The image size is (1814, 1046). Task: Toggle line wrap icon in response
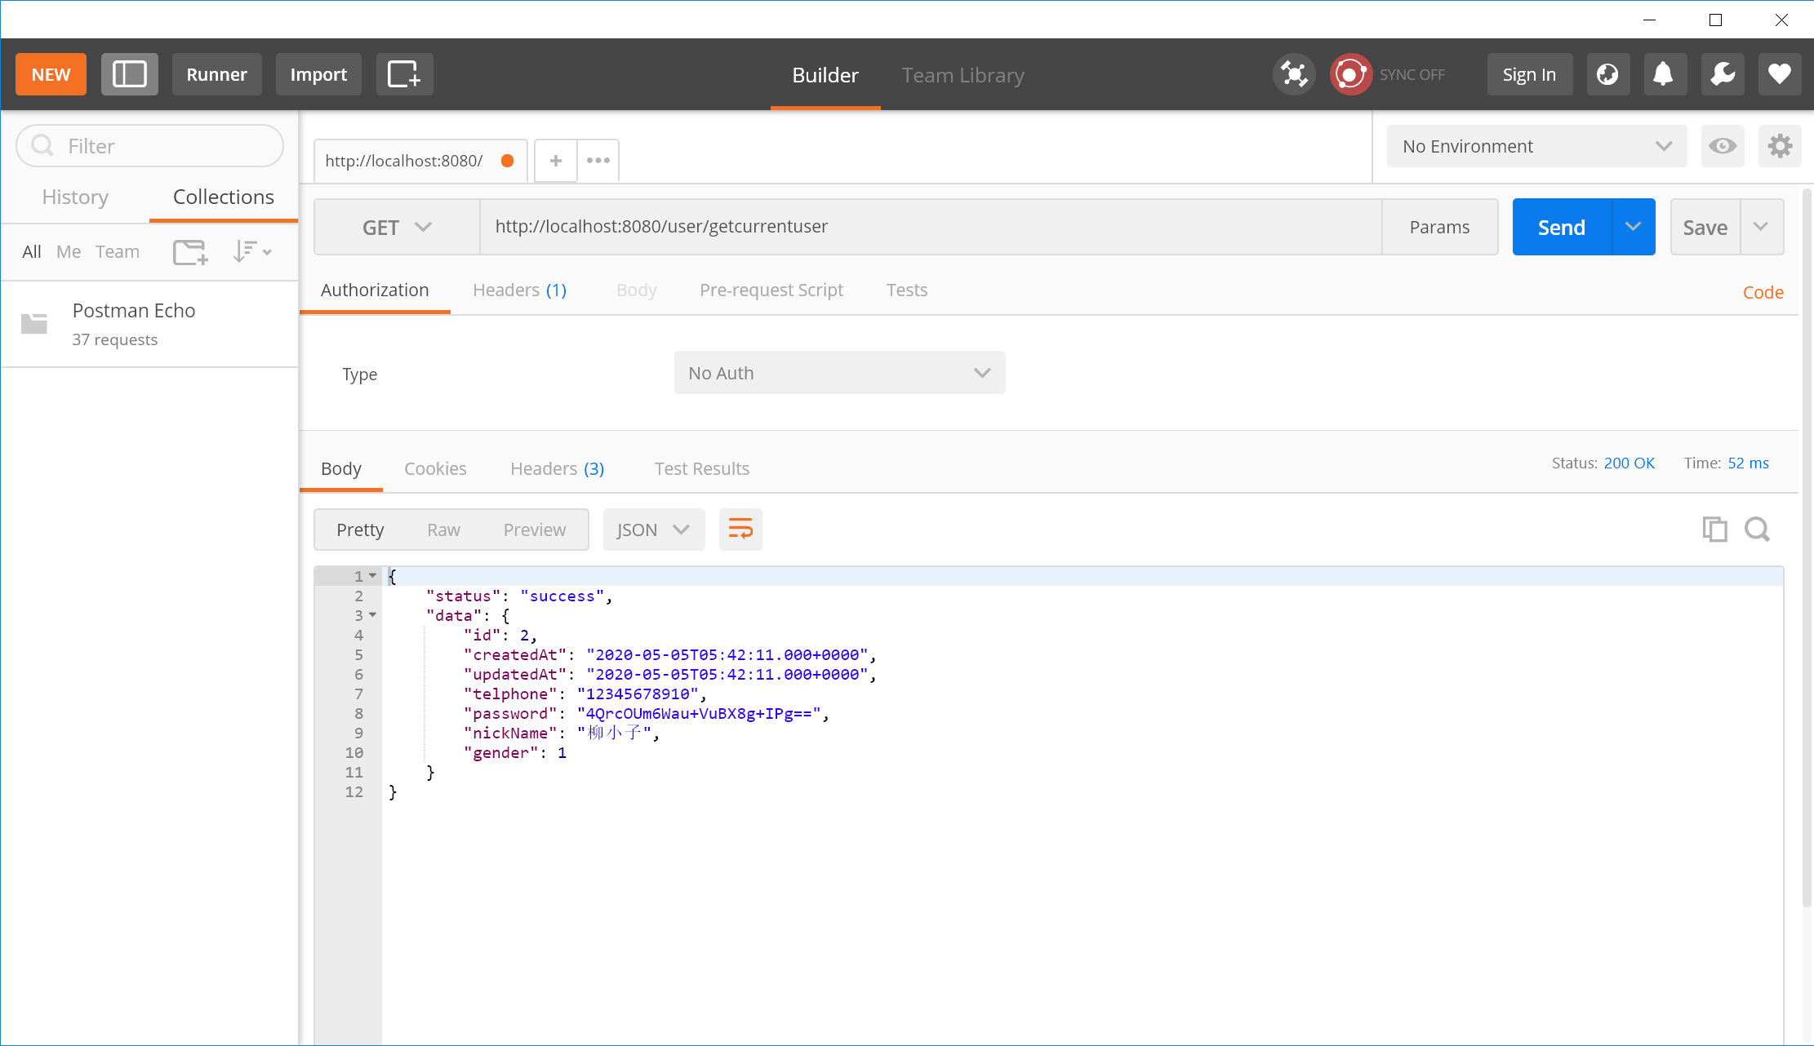tap(740, 530)
